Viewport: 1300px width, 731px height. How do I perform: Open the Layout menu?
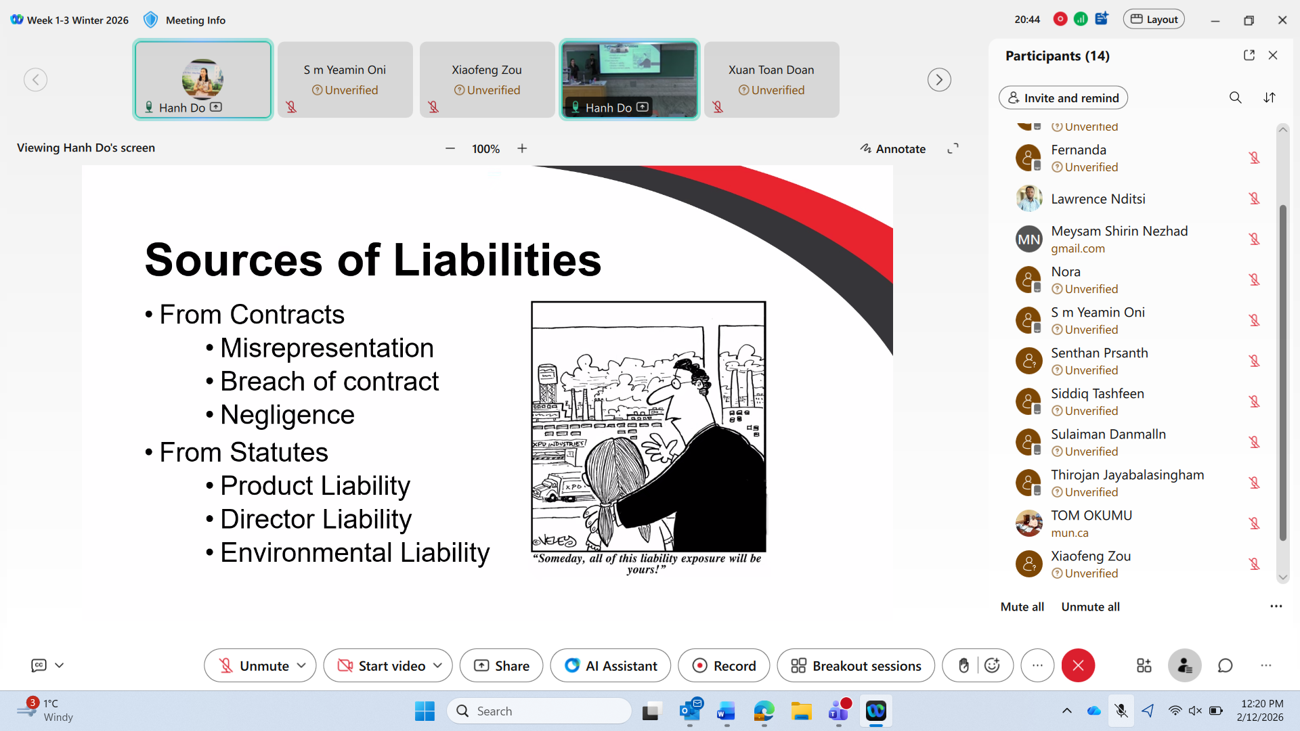pyautogui.click(x=1154, y=20)
